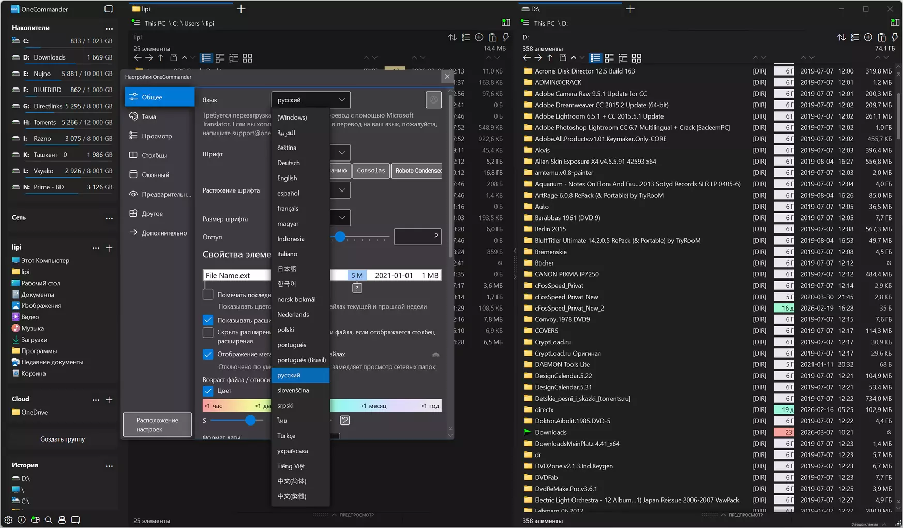The height and width of the screenshot is (528, 903).
Task: Open the 'Тема' settings section
Action: (149, 116)
